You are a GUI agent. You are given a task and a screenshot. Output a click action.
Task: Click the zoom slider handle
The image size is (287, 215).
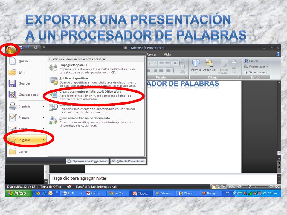point(249,186)
